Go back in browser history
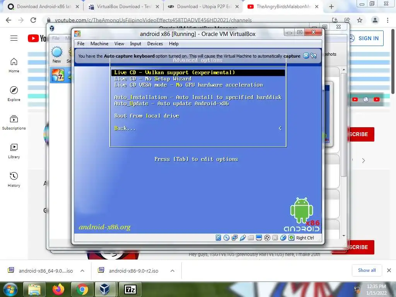Image resolution: width=396 pixels, height=297 pixels. tap(9, 20)
